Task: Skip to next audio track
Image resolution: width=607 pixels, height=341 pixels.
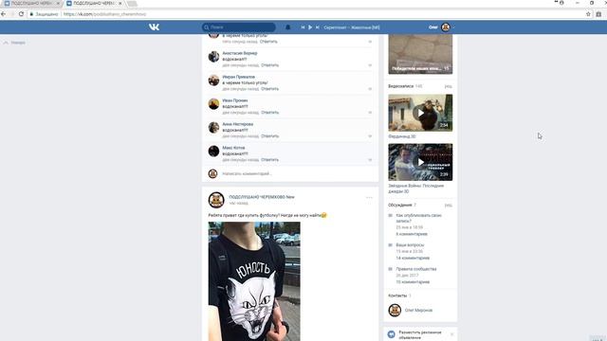Action: pyautogui.click(x=318, y=27)
